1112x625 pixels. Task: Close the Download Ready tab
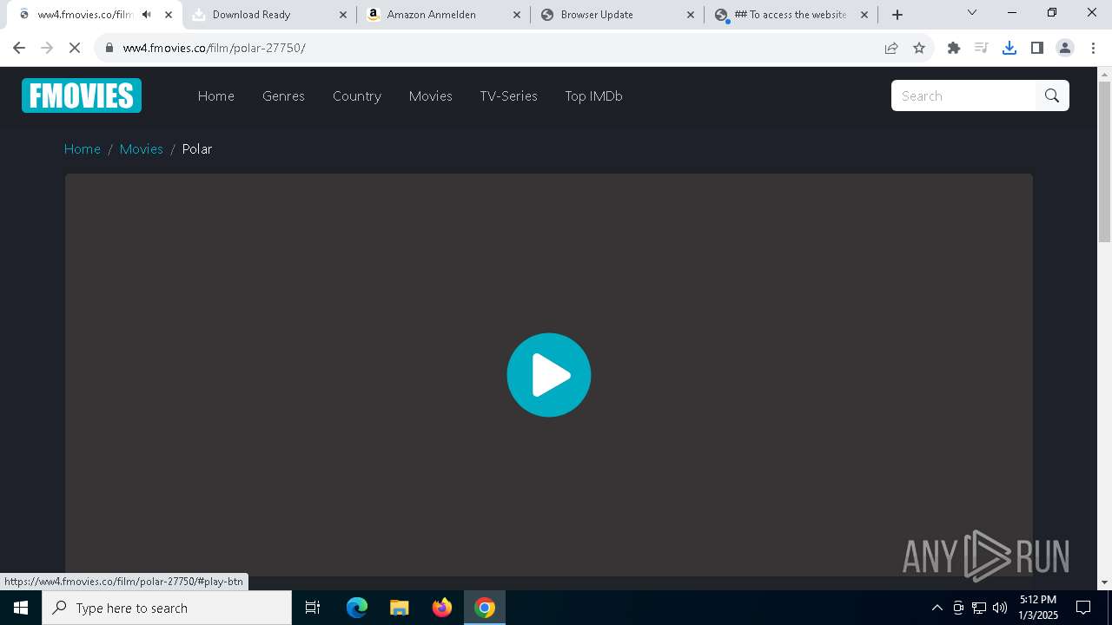click(x=343, y=15)
